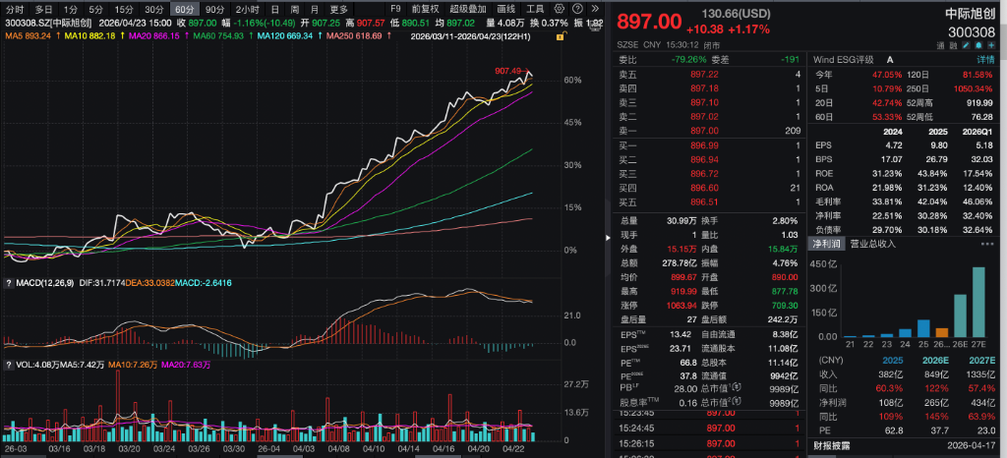The width and height of the screenshot is (1007, 458).
Task: Switch to daily 日 chart
Action: [x=275, y=9]
